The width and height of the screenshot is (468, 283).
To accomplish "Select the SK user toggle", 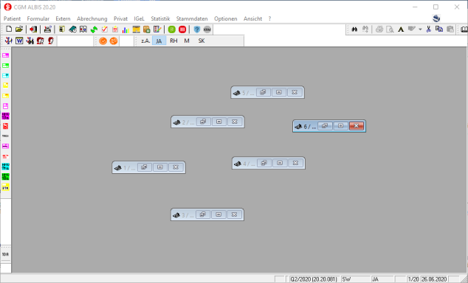I will 202,41.
